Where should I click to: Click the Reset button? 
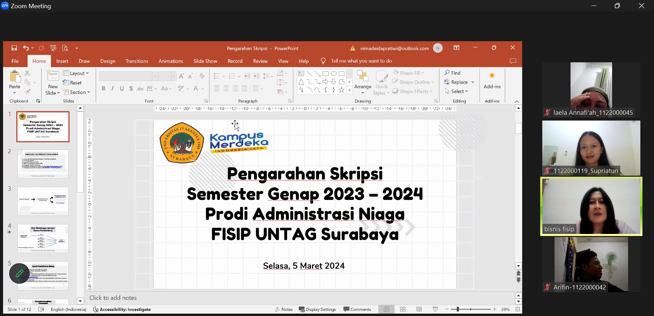point(72,82)
